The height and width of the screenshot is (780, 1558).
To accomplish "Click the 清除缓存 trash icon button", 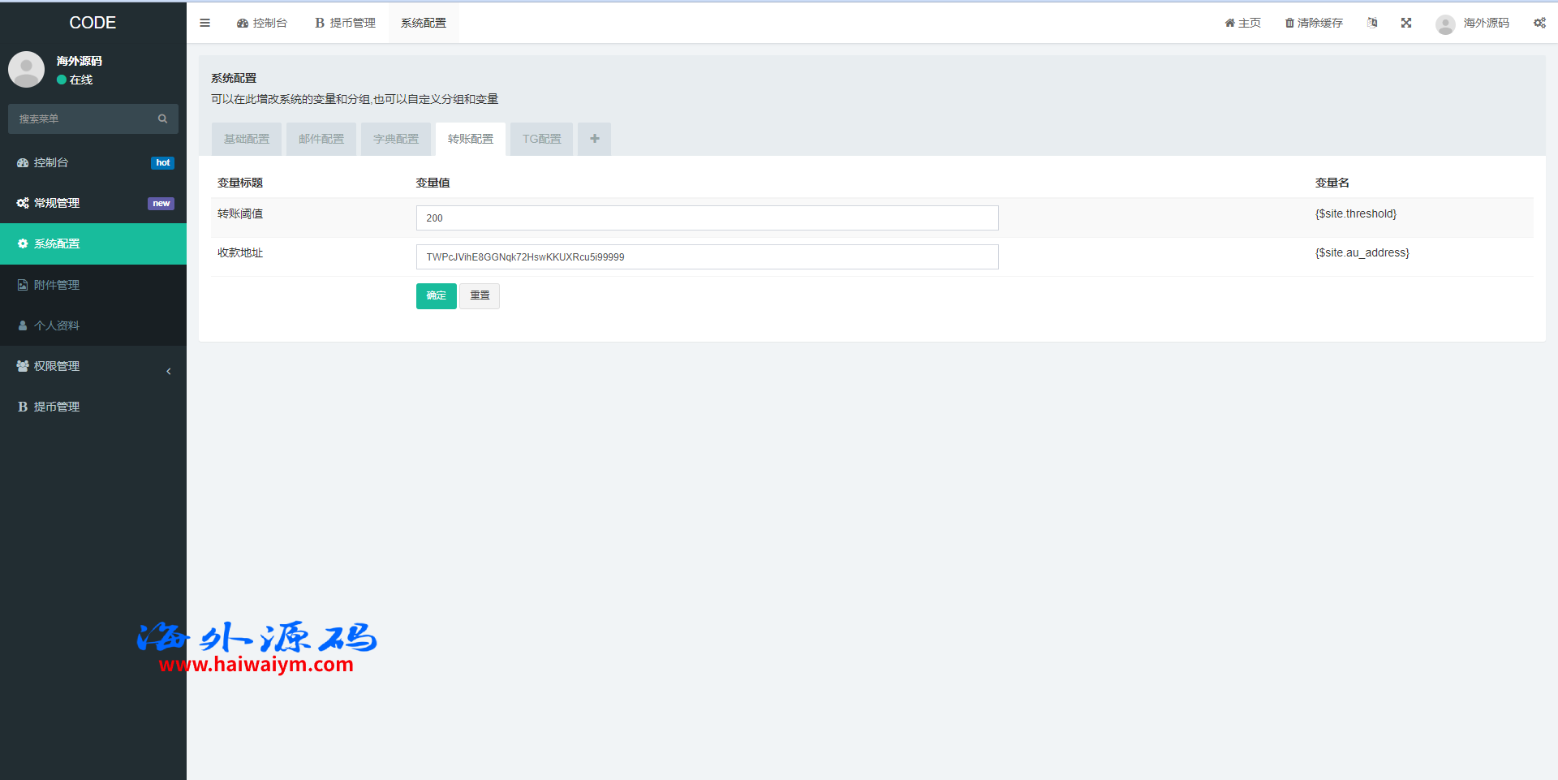I will click(x=1314, y=23).
